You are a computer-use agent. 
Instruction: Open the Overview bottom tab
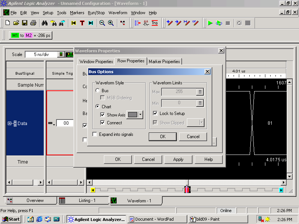tap(31, 200)
